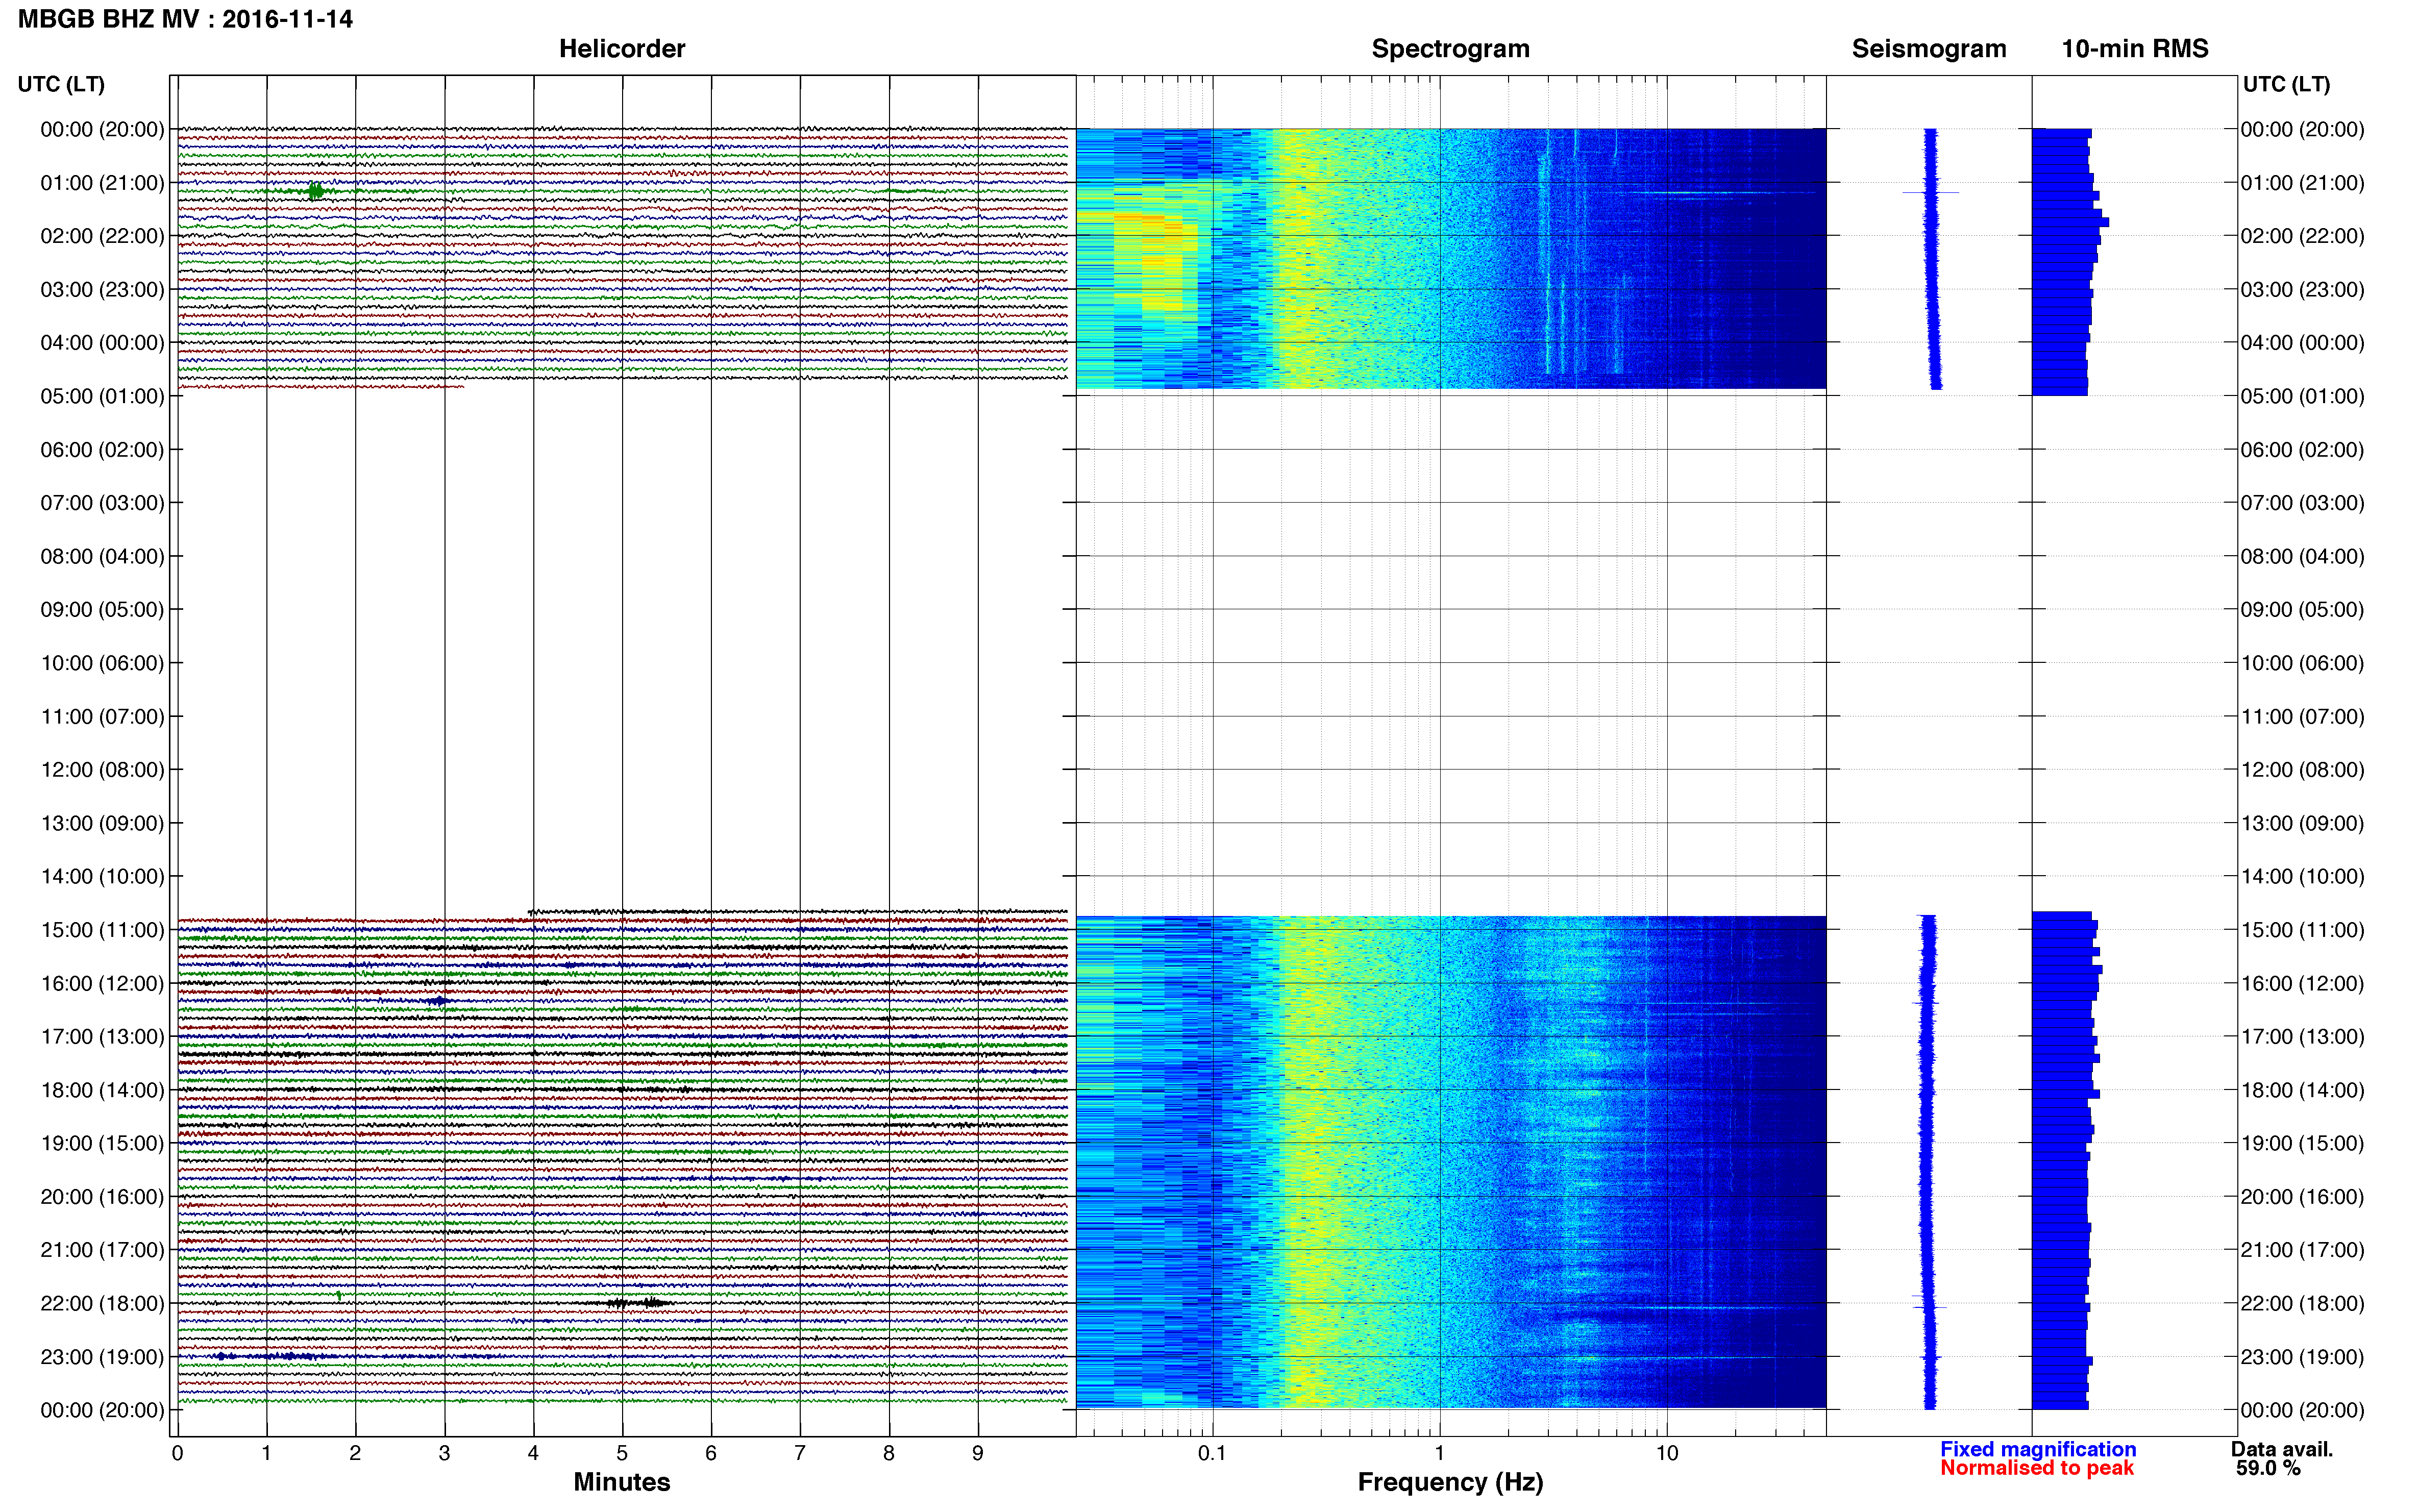This screenshot has height=1512, width=2419.
Task: Click the left '13:00 (09:00)' time label
Action: tap(102, 823)
